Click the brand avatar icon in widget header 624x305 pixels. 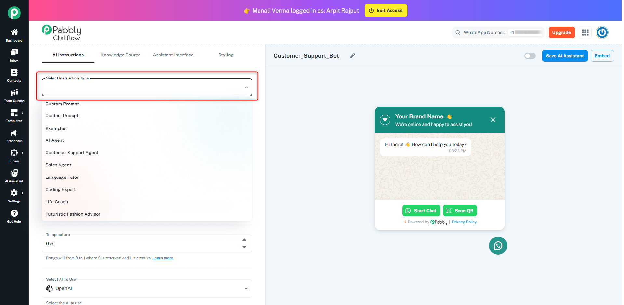[x=385, y=120]
